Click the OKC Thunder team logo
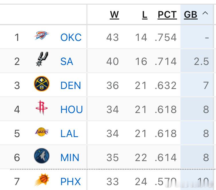 [x=42, y=36]
